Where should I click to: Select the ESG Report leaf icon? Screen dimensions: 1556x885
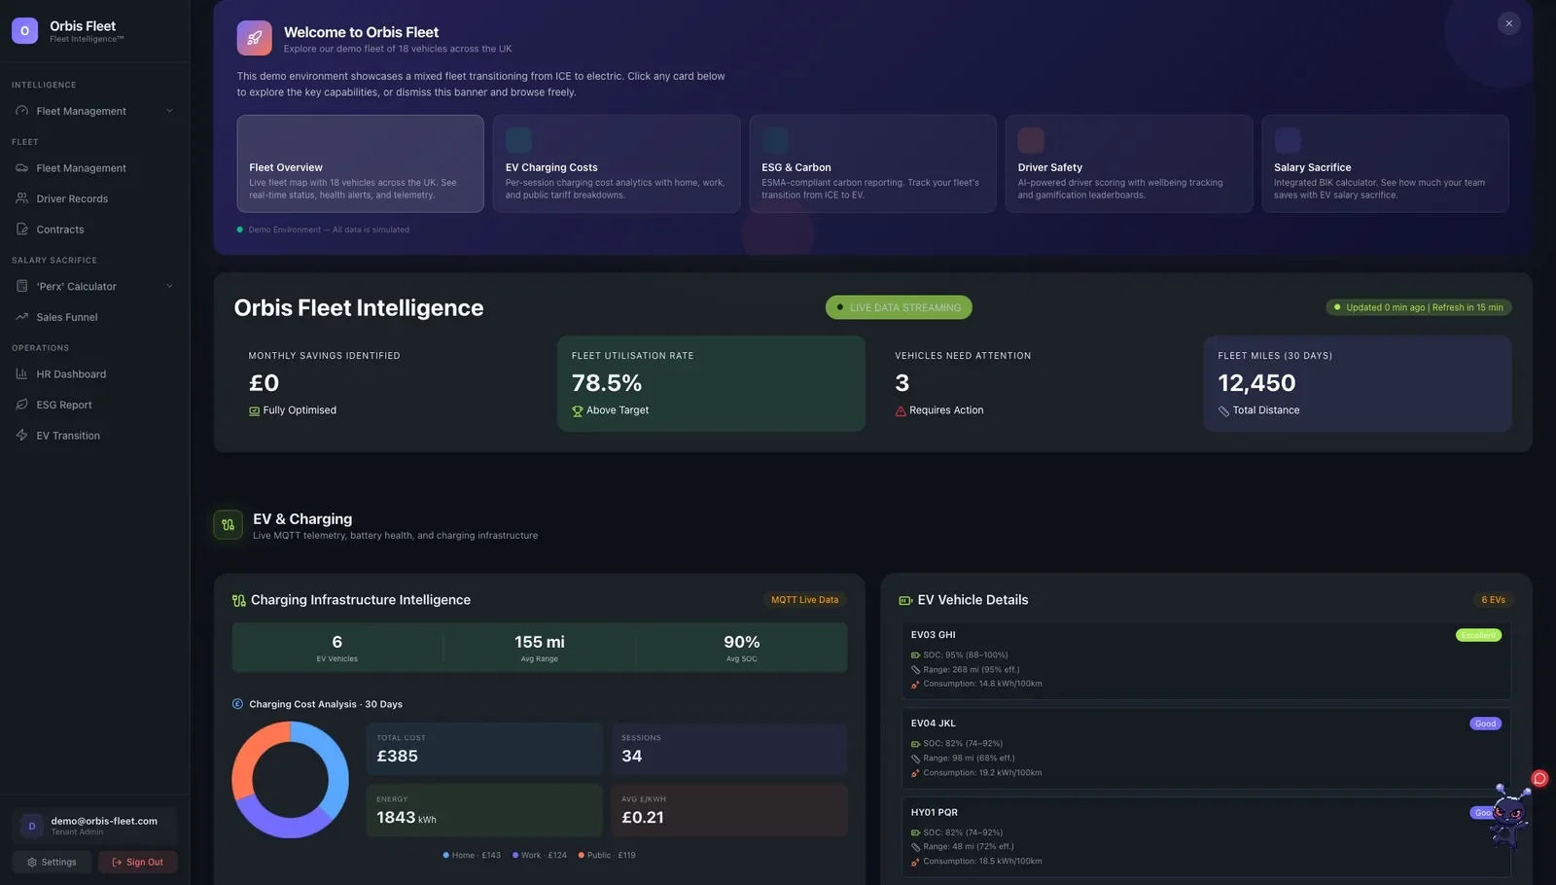(x=21, y=405)
